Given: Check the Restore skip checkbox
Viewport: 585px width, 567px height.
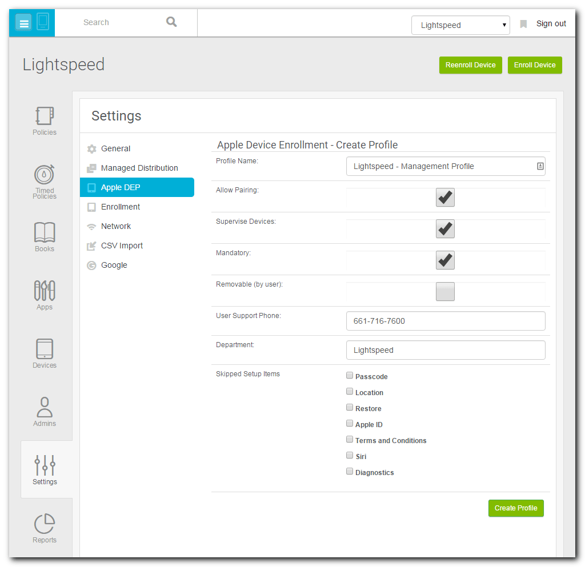Looking at the screenshot, I should [x=350, y=407].
